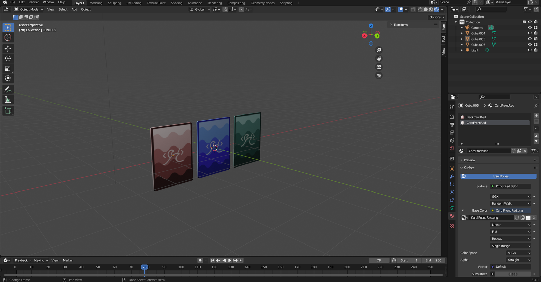Choose the Measure tool
The width and height of the screenshot is (541, 282).
[x=8, y=100]
